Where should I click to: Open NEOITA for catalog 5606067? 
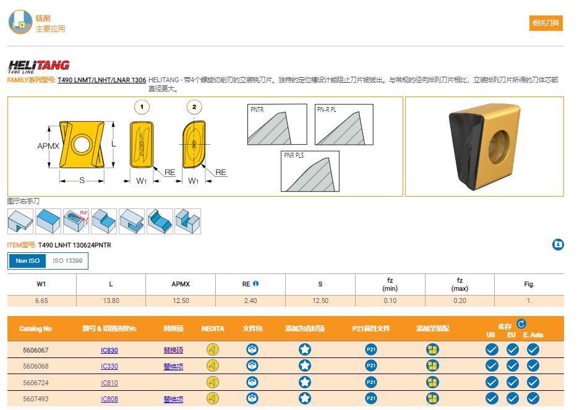213,349
